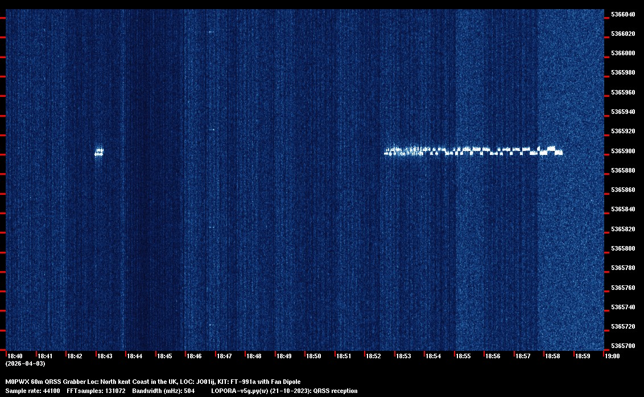
Task: Select the 5365800 frequency scale label
Action: (x=623, y=248)
